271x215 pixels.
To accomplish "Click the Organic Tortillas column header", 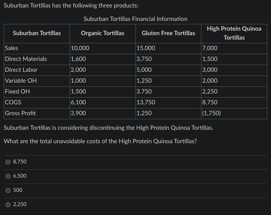I will click(103, 33).
